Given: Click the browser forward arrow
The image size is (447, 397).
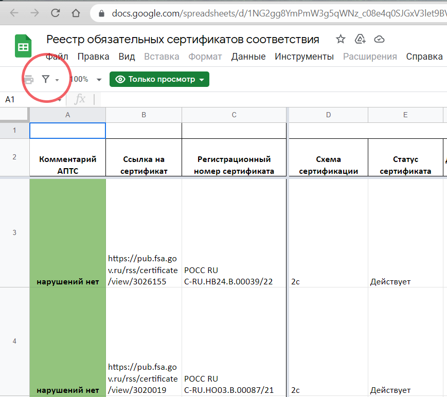Looking at the screenshot, I should (x=34, y=13).
